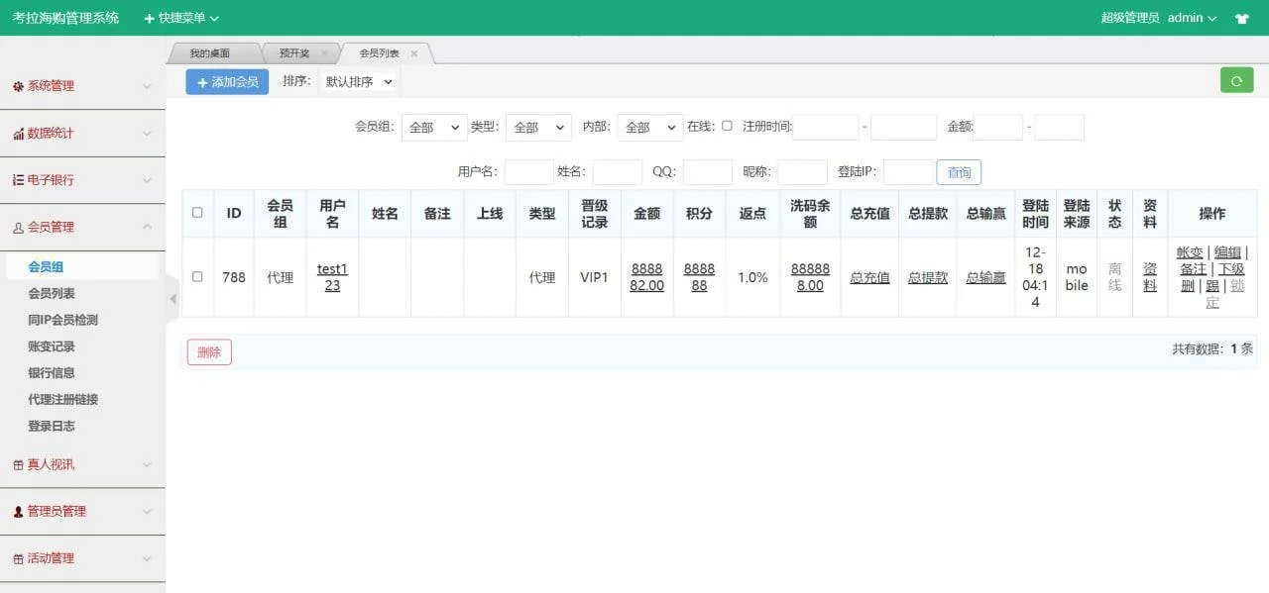The width and height of the screenshot is (1269, 593).
Task: Click the 活动管理 gift icon
Action: click(x=18, y=558)
